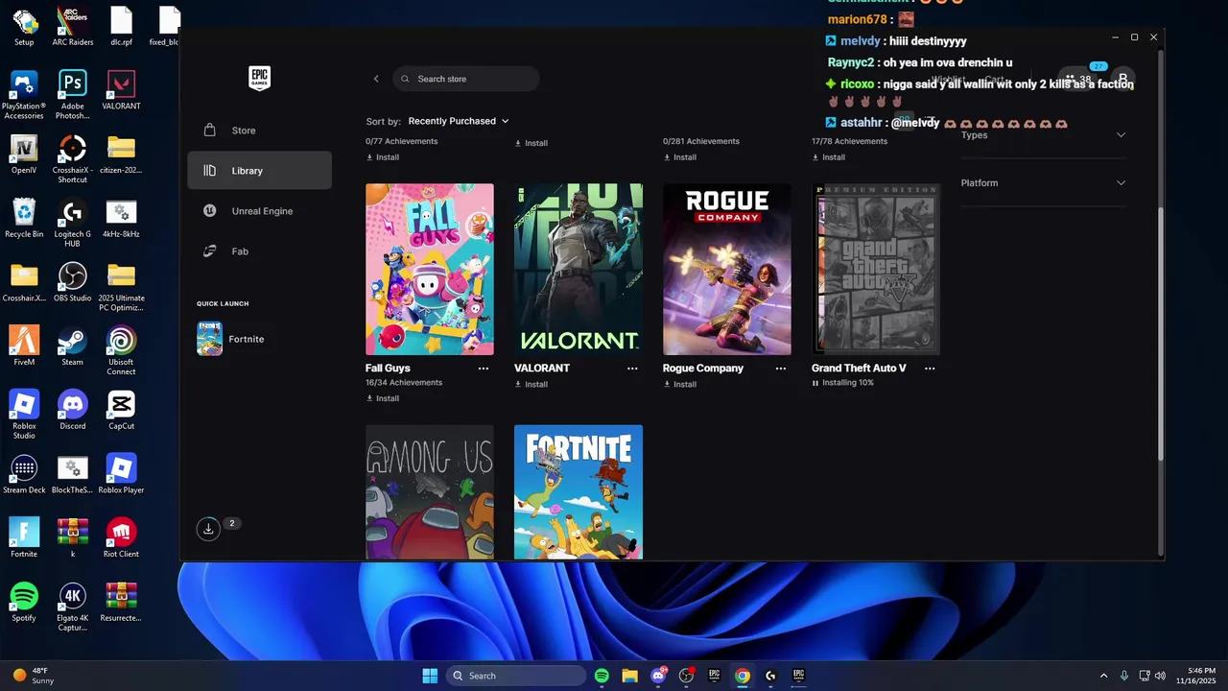Screen dimensions: 1228x691
Task: Open Google Chrome from the taskbar
Action: coord(742,676)
